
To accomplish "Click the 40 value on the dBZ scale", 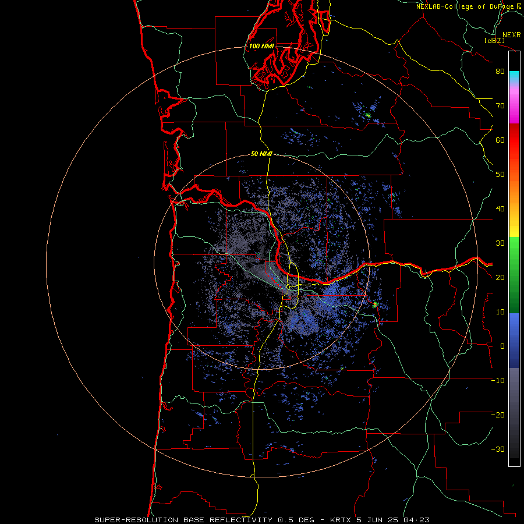I will click(500, 209).
